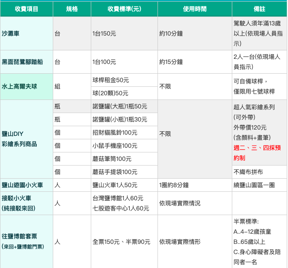288x268 pixels.
Task: Click the 不織布拼布 note cell
Action: 259,172
